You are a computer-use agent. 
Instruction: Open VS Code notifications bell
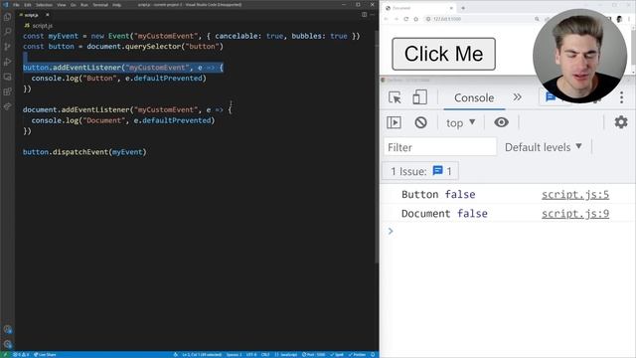pos(373,355)
